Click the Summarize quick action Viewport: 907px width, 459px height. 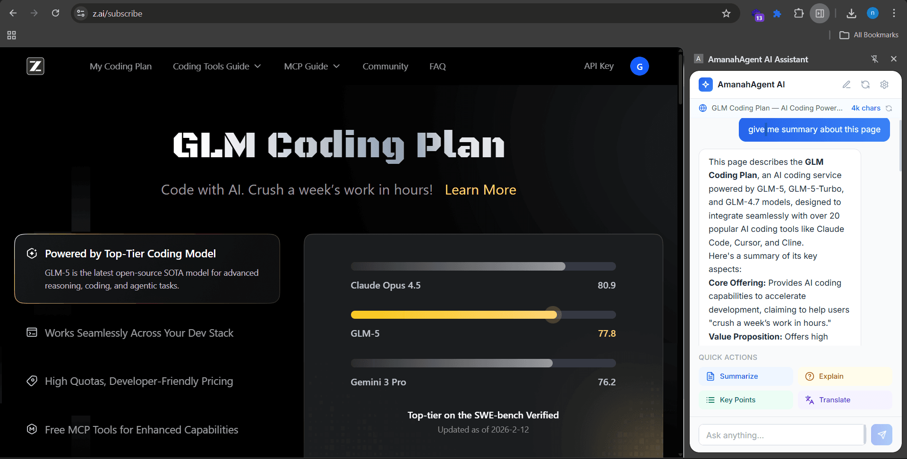point(745,376)
